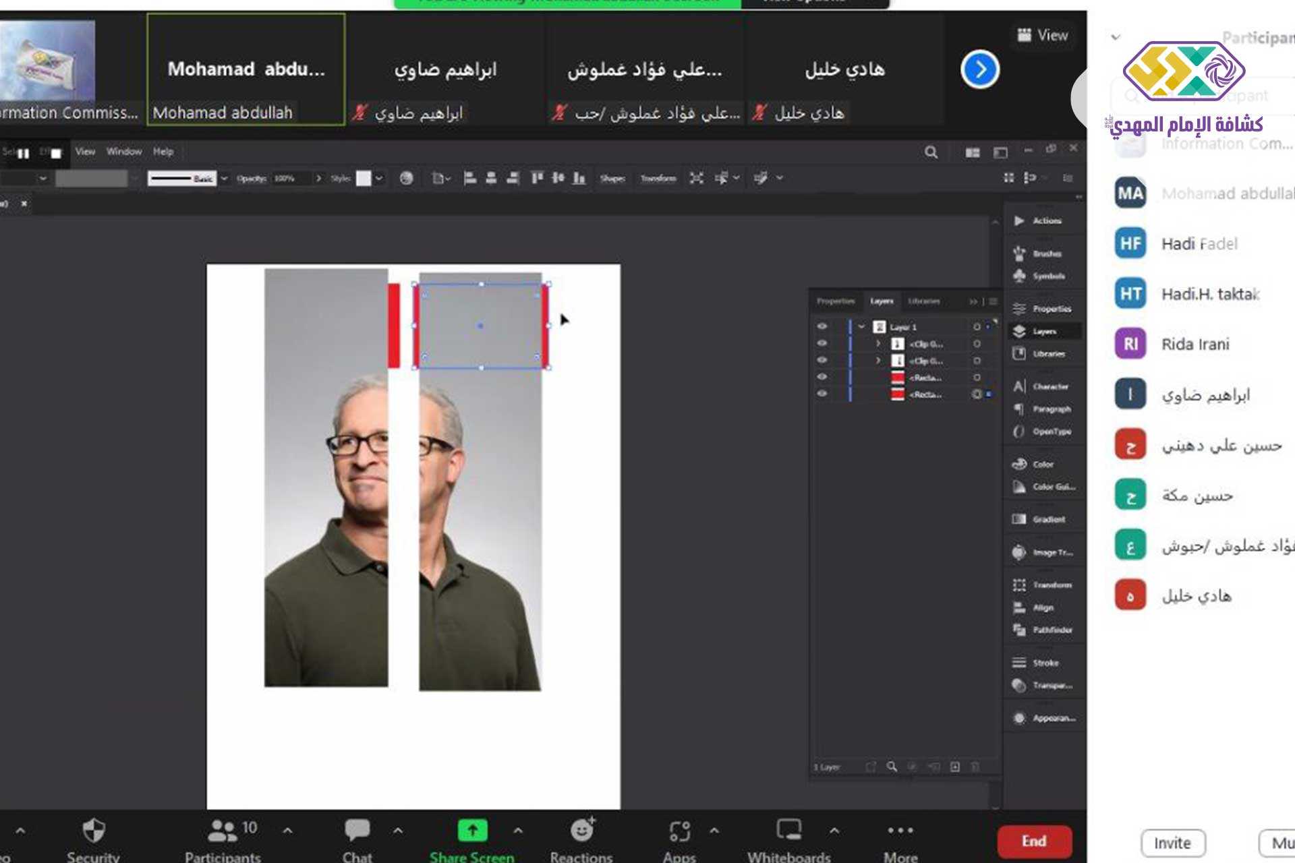Click the Recolor Artwork wheel icon
The width and height of the screenshot is (1295, 863).
pos(406,178)
